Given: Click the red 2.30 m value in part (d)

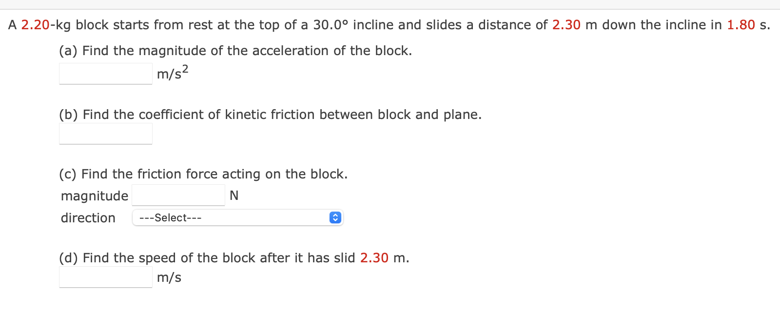Looking at the screenshot, I should tap(374, 258).
